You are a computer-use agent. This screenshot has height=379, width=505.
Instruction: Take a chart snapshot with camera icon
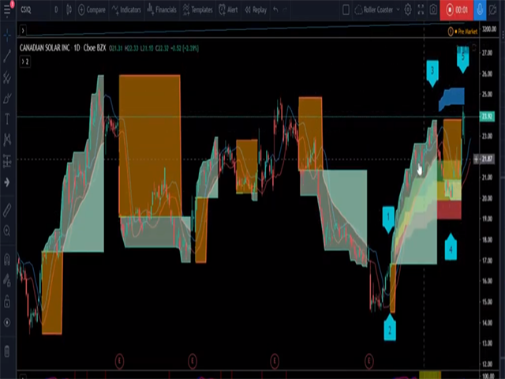point(433,10)
